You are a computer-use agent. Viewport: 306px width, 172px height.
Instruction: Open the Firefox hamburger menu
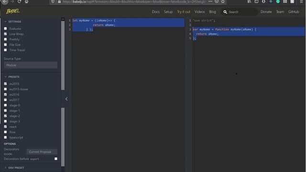tap(301, 1)
